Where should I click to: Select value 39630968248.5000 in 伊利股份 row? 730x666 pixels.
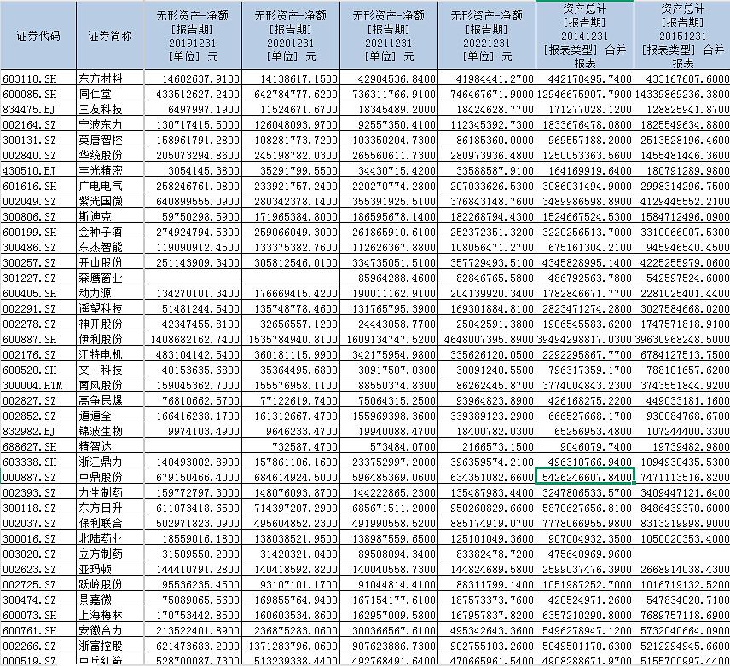click(x=682, y=339)
